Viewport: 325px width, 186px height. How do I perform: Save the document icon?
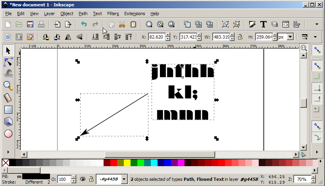(30, 24)
